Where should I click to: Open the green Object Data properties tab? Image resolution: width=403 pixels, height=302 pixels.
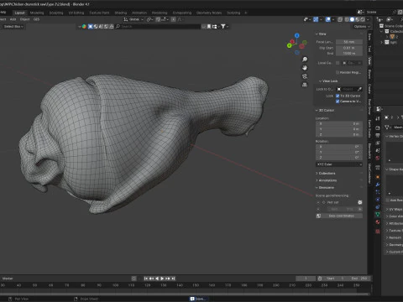pyautogui.click(x=378, y=215)
